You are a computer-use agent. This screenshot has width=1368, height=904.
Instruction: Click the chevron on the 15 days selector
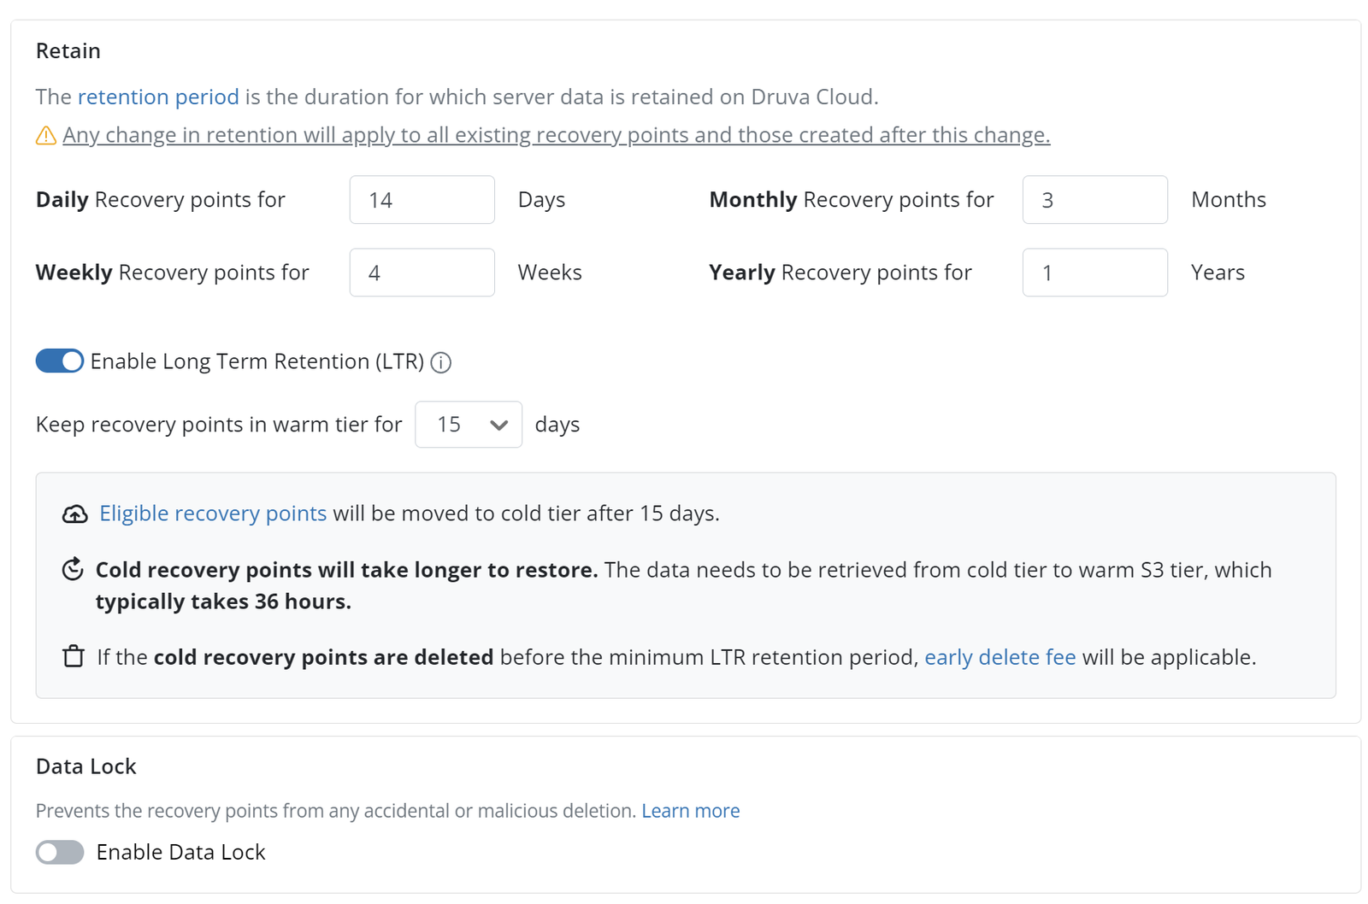click(497, 424)
